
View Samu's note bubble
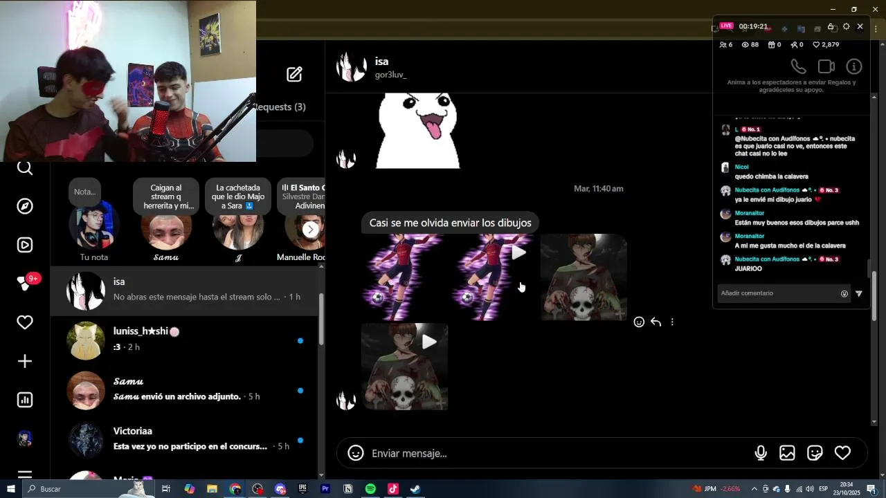(166, 196)
